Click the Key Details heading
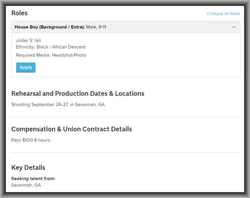 point(28,168)
